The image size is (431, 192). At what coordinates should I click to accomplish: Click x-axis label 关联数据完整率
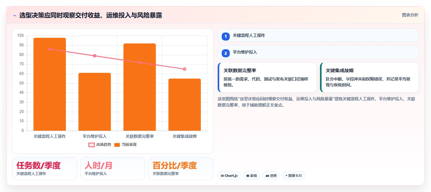tap(140, 136)
